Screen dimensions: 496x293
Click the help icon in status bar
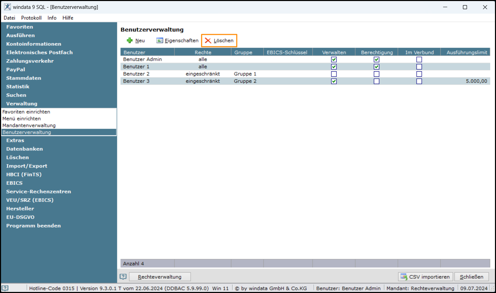[5, 288]
